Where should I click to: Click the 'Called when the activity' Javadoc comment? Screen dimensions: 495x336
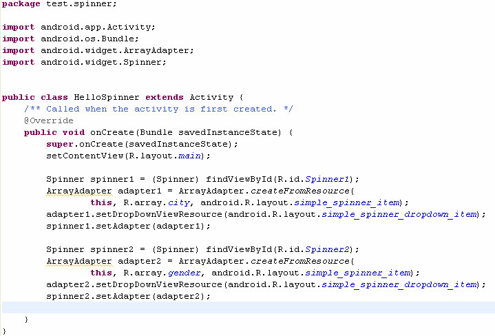coord(158,109)
